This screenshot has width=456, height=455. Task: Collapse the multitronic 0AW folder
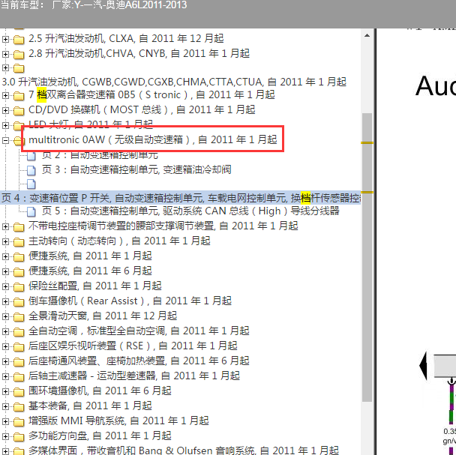coord(5,141)
